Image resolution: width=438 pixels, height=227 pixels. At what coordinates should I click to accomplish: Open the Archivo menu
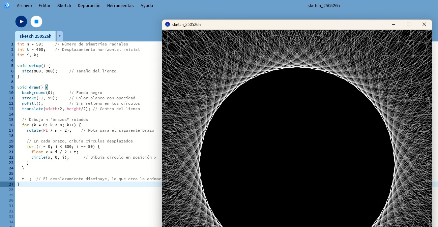coord(24,5)
